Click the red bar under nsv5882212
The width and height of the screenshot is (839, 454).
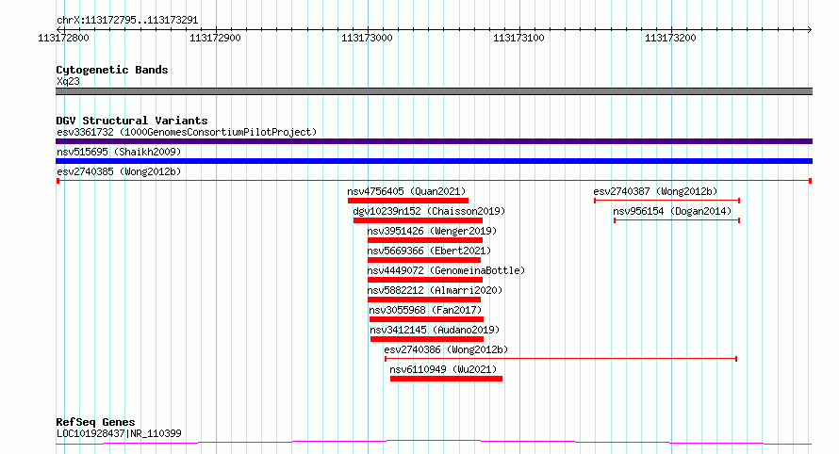coord(424,300)
